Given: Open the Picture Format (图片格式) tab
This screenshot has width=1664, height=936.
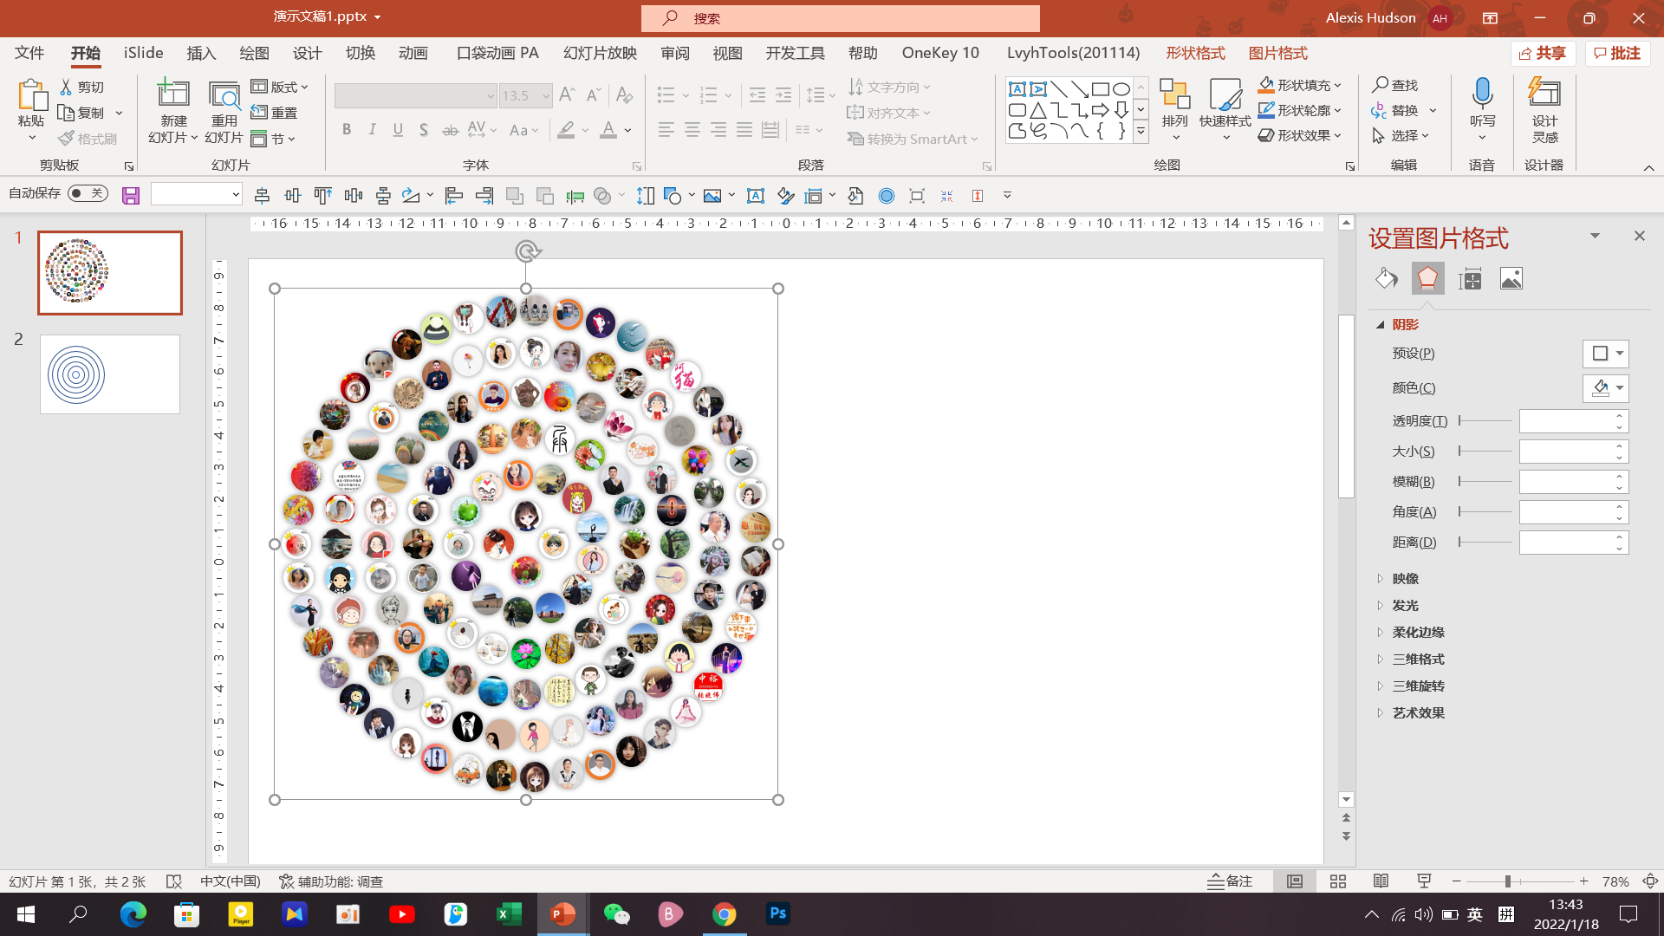Looking at the screenshot, I should (1277, 53).
